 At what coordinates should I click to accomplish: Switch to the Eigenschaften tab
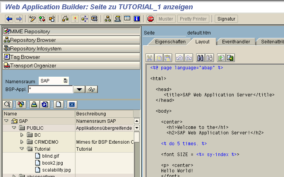point(170,42)
